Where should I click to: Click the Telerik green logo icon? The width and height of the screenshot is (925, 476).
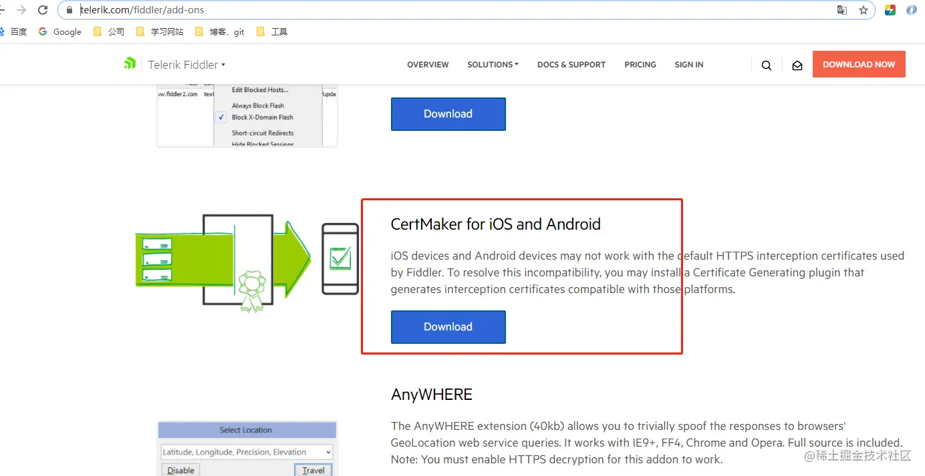pyautogui.click(x=130, y=64)
